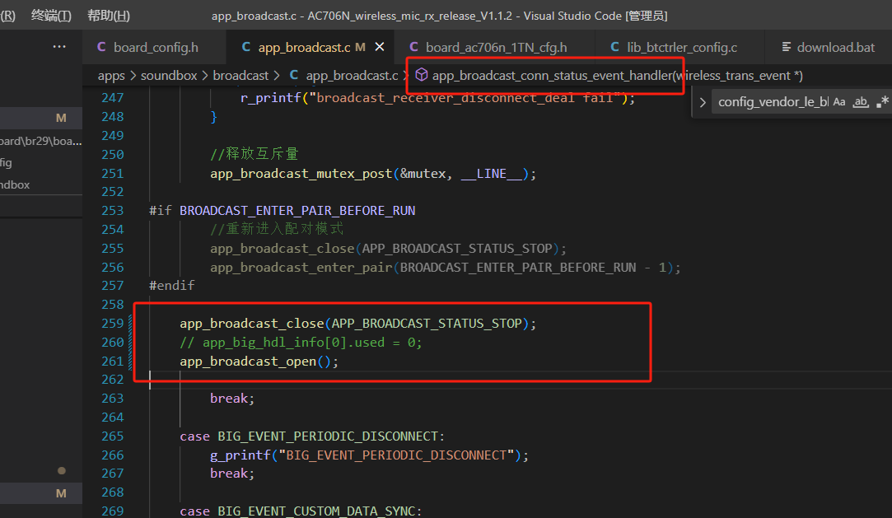Open the 帮助(H) help menu
892x518 pixels.
coord(109,16)
